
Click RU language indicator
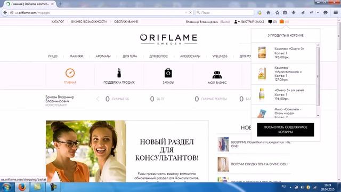[283, 187]
